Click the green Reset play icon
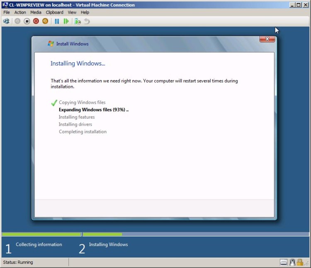 coord(66,21)
